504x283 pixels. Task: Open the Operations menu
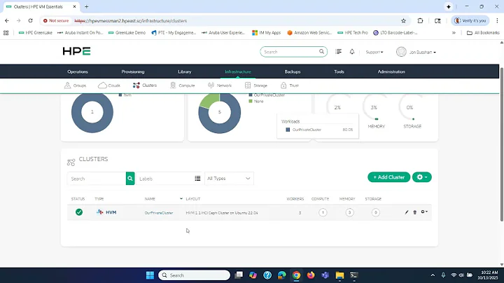click(78, 71)
